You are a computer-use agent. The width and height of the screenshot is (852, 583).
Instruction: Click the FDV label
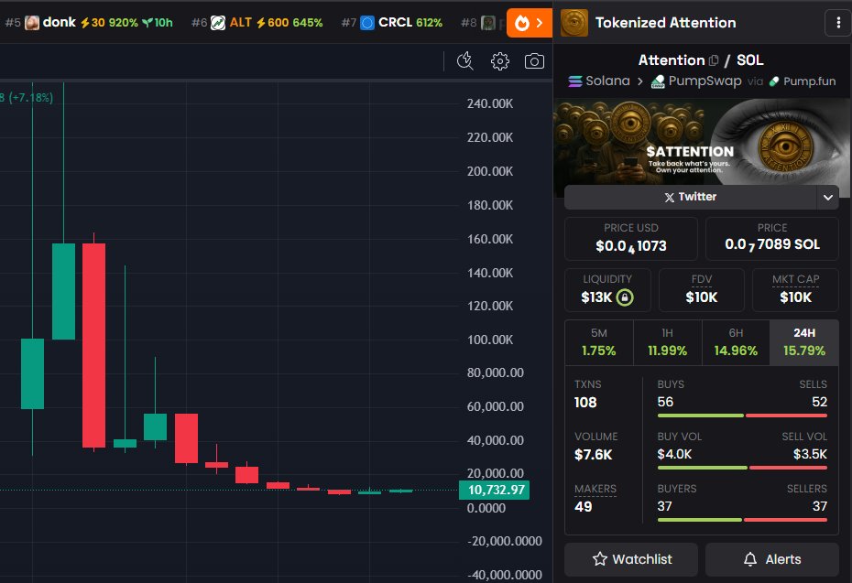(702, 279)
